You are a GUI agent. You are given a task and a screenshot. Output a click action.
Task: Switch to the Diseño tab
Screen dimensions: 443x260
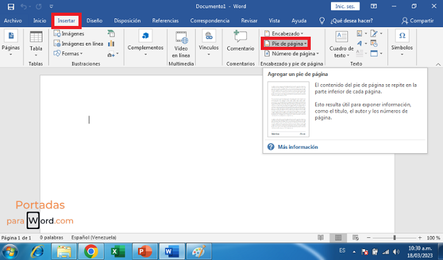tap(94, 21)
